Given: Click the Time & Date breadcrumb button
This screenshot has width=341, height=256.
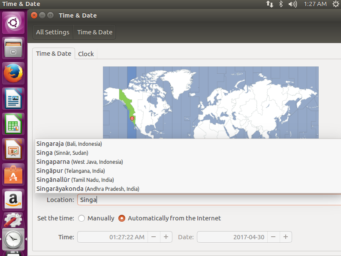Looking at the screenshot, I should [x=95, y=32].
